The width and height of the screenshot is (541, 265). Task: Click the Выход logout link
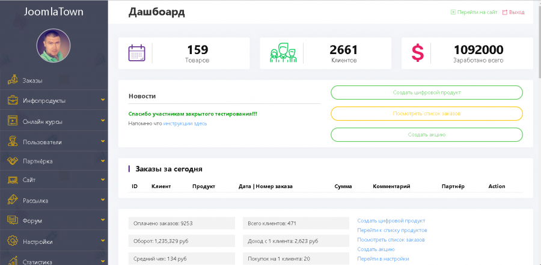coord(516,12)
